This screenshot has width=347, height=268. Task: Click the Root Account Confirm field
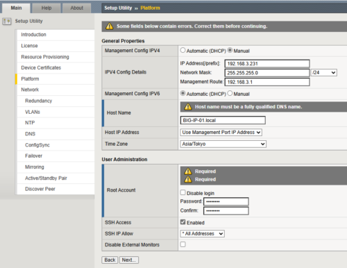(226, 211)
